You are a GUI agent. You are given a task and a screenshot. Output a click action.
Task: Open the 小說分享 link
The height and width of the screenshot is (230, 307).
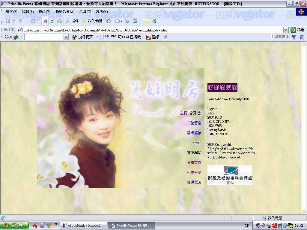pos(194,172)
